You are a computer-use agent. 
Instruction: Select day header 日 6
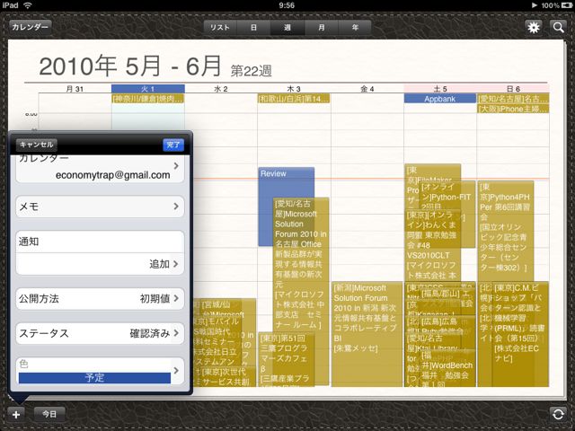point(513,89)
